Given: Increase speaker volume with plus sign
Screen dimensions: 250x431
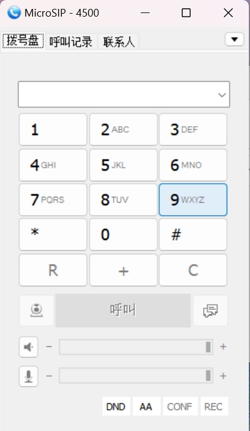Looking at the screenshot, I should [223, 347].
